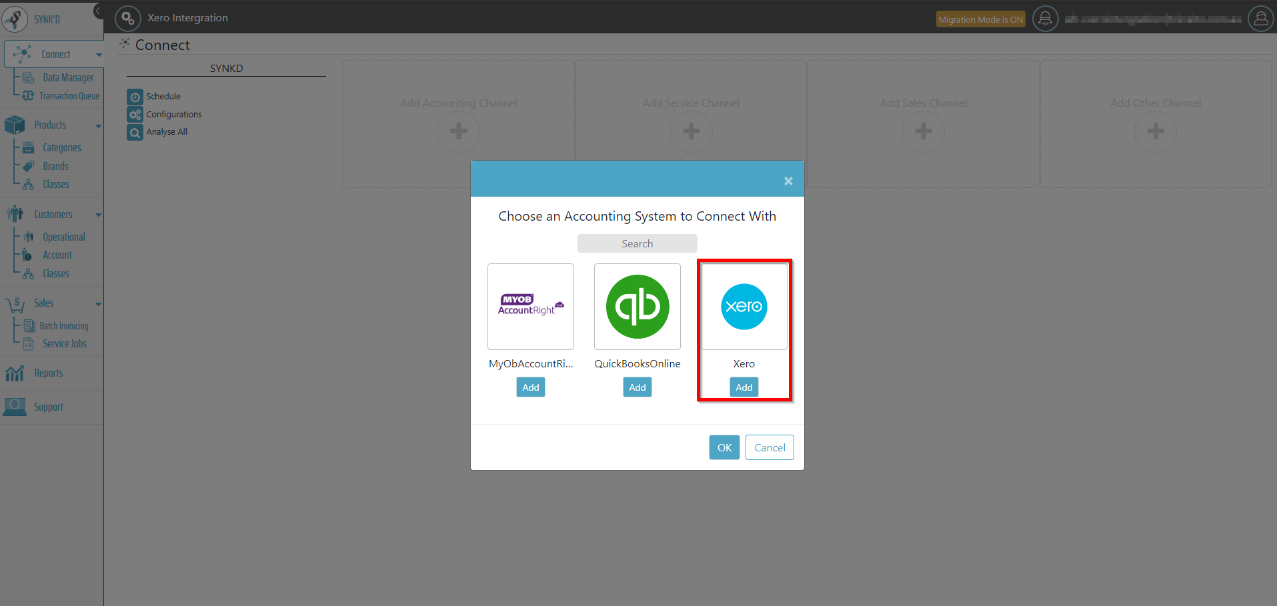The image size is (1277, 606).
Task: Click the Batch Invoicing icon
Action: (29, 326)
